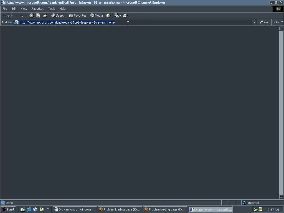Open the Back history dropdown arrow
Image resolution: width=284 pixels, height=213 pixels.
tap(17, 16)
